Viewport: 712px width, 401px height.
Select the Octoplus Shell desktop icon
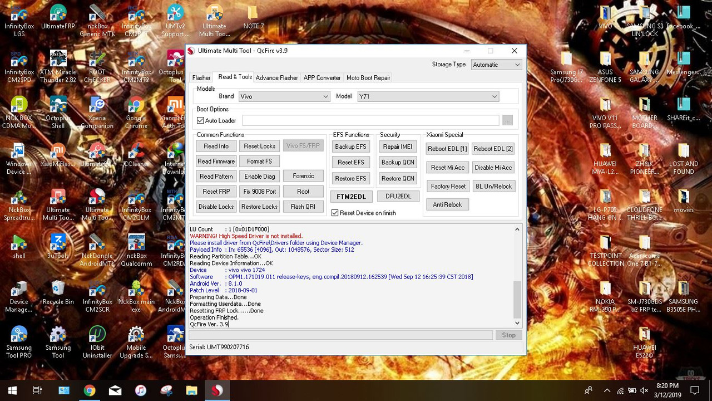coord(58,113)
